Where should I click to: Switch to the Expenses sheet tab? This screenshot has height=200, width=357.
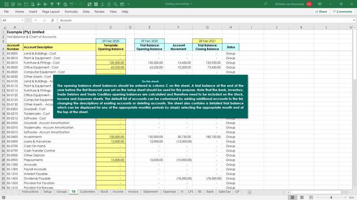(170, 192)
